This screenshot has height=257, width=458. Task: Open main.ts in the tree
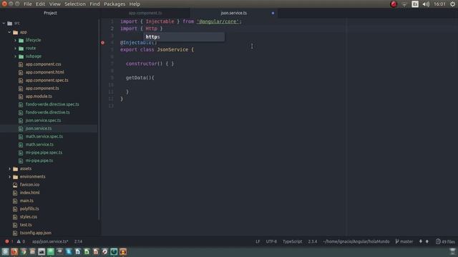pyautogui.click(x=26, y=201)
